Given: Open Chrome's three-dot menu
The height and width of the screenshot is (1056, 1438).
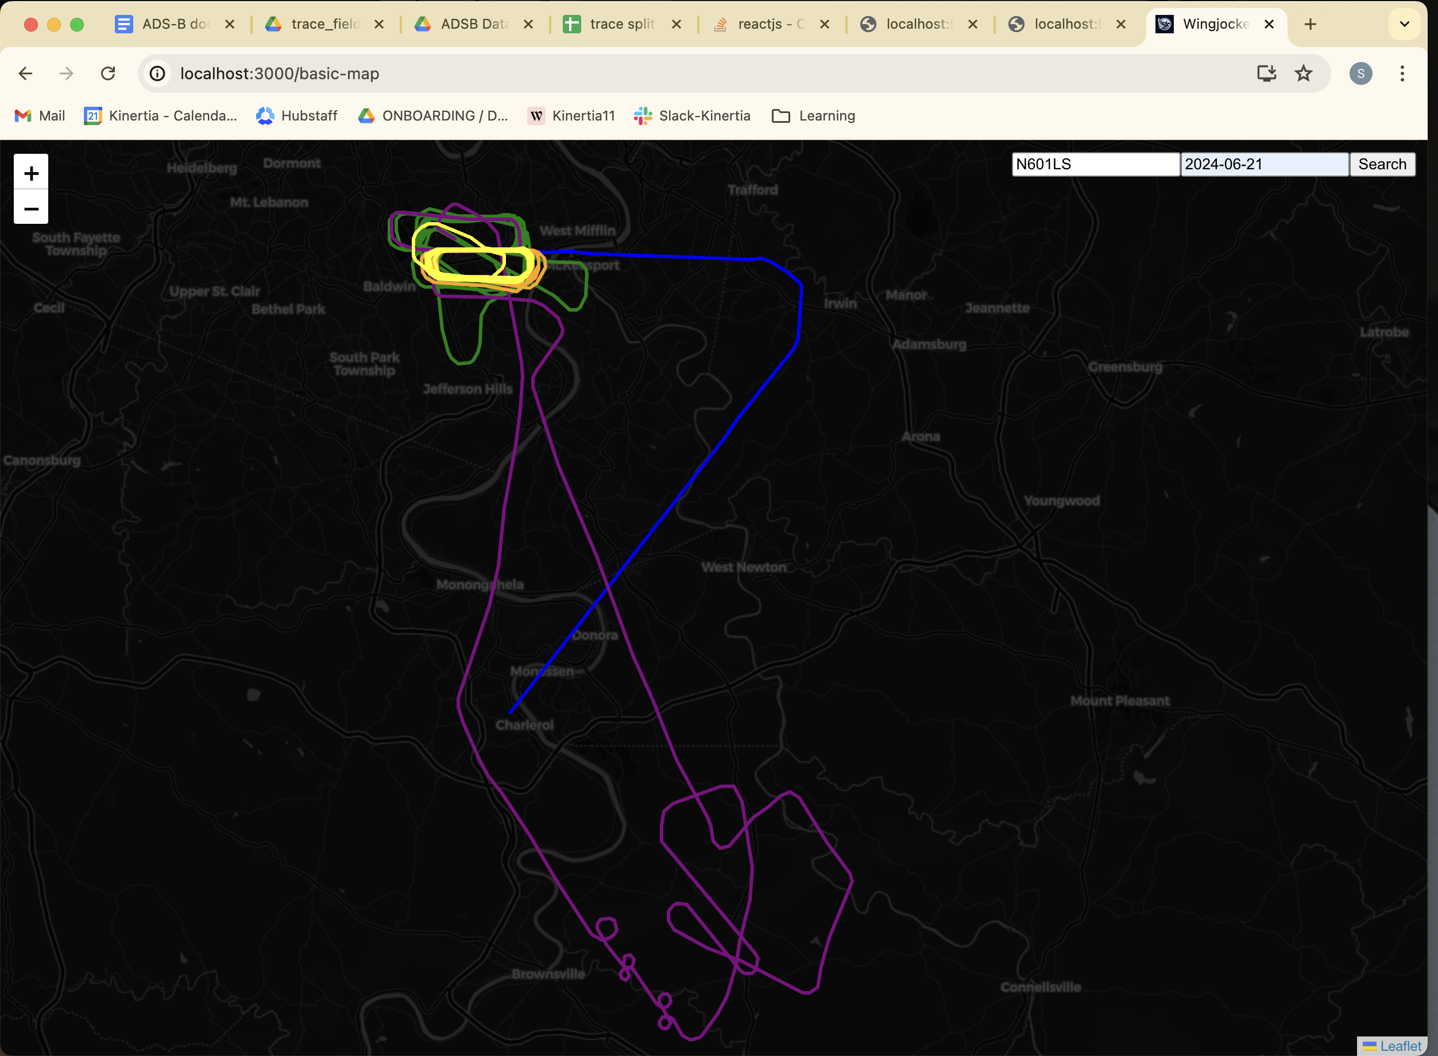Looking at the screenshot, I should click(x=1402, y=73).
